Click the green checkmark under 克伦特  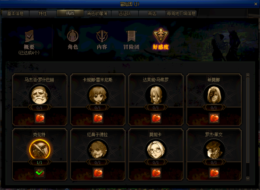(x=40, y=173)
